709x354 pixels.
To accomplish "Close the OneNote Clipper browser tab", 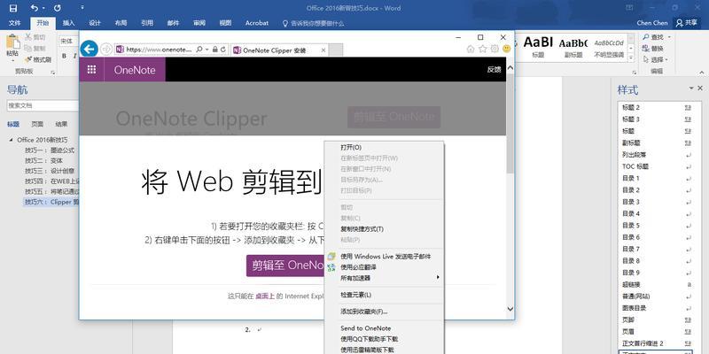I will [x=323, y=50].
